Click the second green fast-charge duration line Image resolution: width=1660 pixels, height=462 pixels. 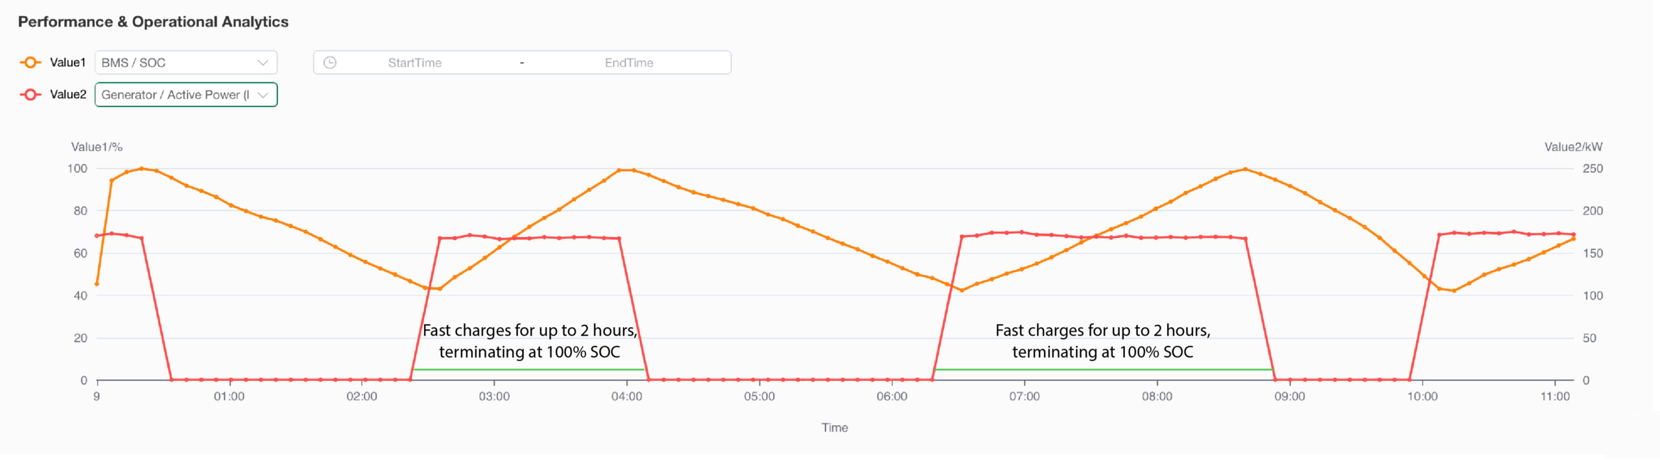tap(1102, 369)
